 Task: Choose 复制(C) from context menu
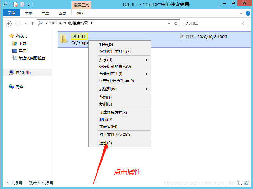(x=120, y=104)
